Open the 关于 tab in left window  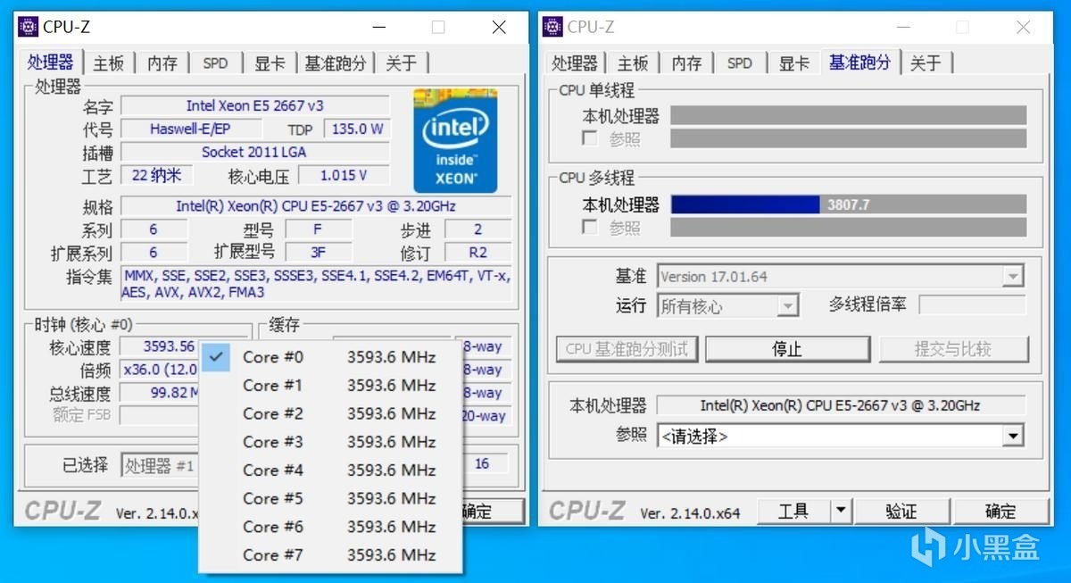(x=402, y=62)
